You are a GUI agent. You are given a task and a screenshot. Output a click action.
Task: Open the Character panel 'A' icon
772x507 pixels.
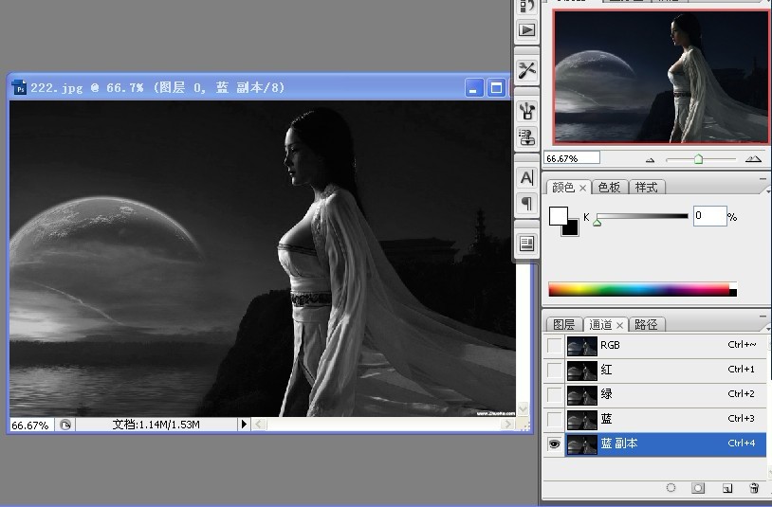[x=527, y=177]
